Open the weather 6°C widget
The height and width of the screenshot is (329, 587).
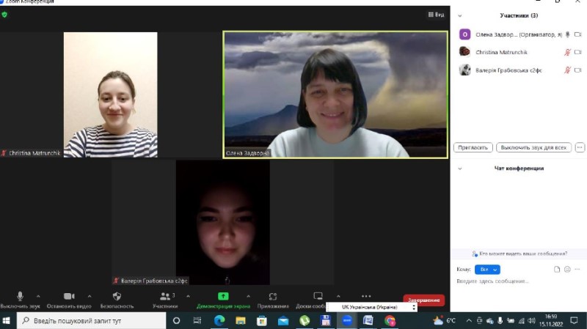click(x=445, y=320)
